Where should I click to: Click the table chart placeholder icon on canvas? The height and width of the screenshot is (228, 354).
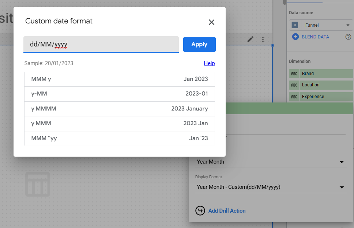click(38, 184)
